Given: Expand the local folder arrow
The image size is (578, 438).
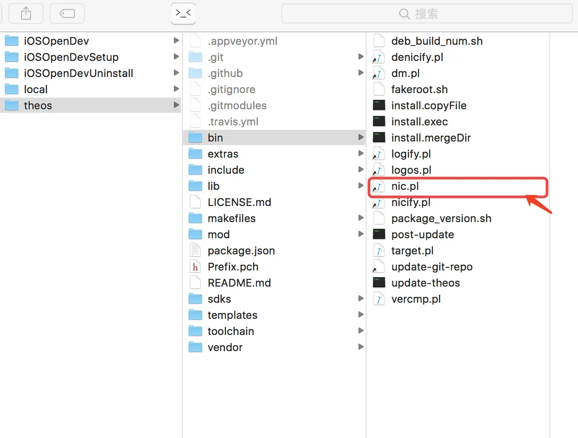Looking at the screenshot, I should (176, 89).
